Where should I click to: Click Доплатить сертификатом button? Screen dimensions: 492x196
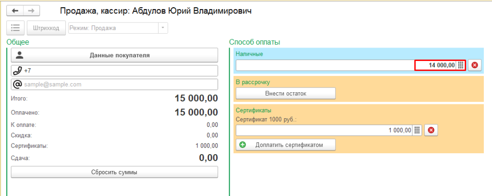pos(285,145)
